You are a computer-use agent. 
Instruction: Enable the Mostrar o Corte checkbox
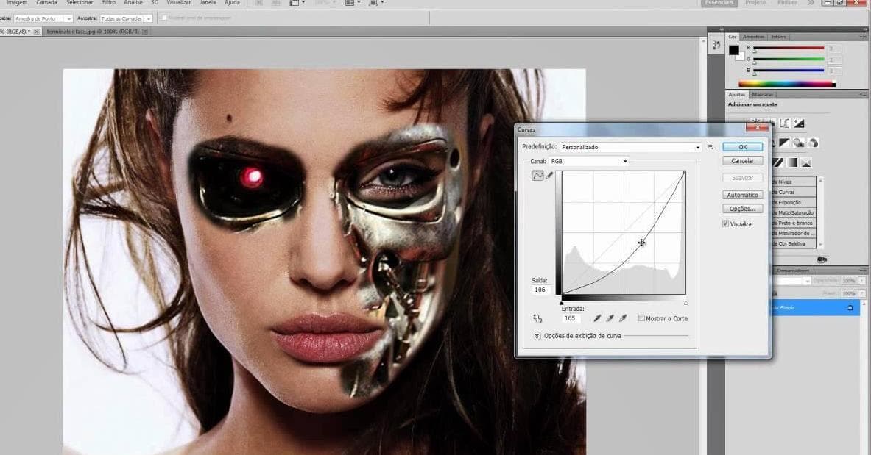[x=642, y=318]
